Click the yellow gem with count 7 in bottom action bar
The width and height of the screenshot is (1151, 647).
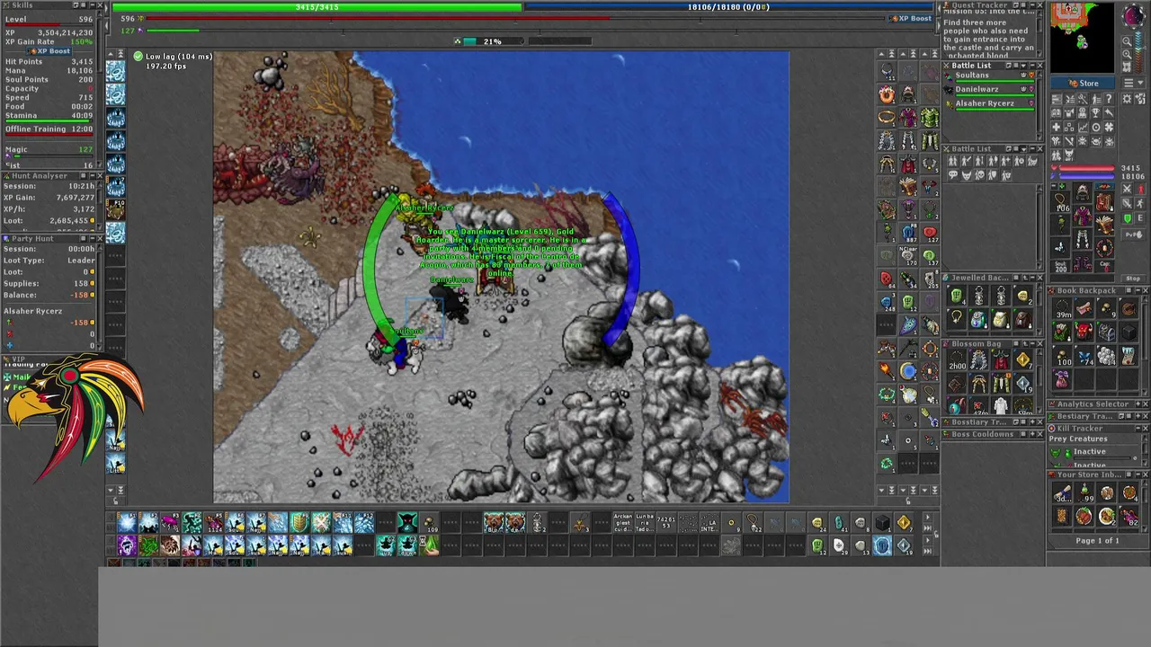904,522
